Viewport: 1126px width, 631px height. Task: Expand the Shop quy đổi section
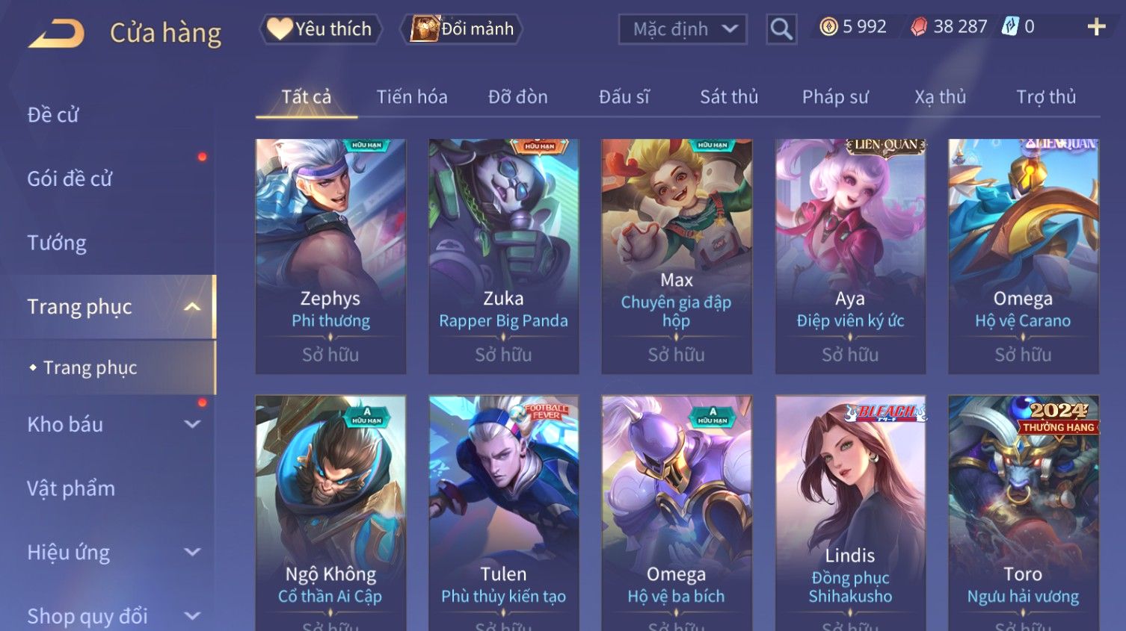192,616
